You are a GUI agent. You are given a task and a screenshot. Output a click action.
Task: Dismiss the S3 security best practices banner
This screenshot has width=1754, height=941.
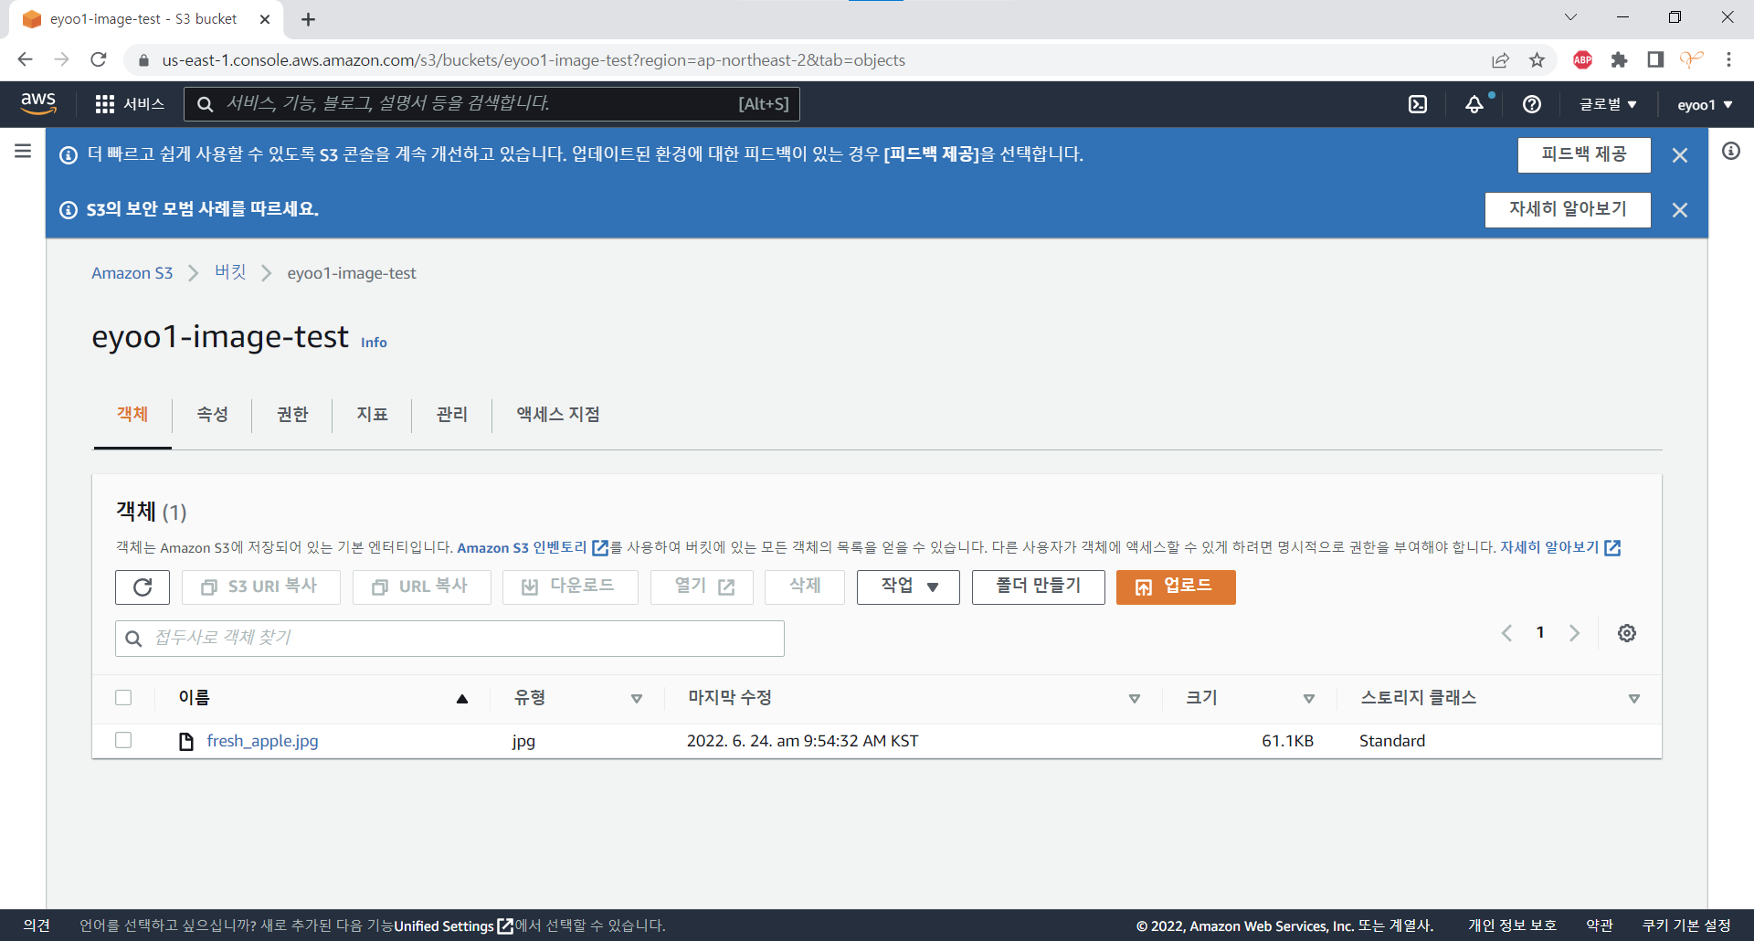pos(1679,210)
